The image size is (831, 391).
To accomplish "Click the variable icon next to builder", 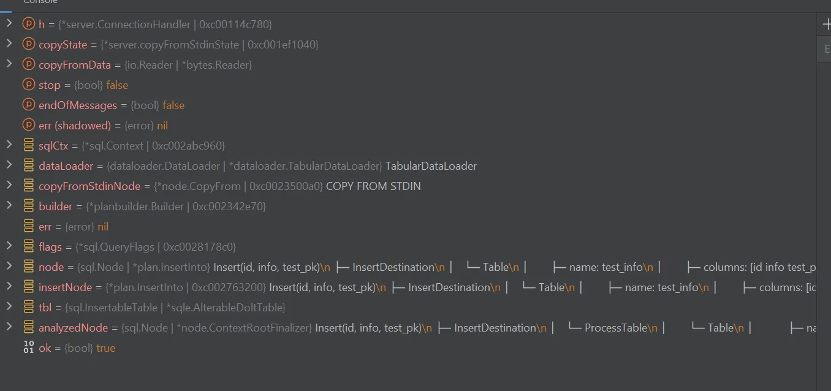I will point(29,206).
